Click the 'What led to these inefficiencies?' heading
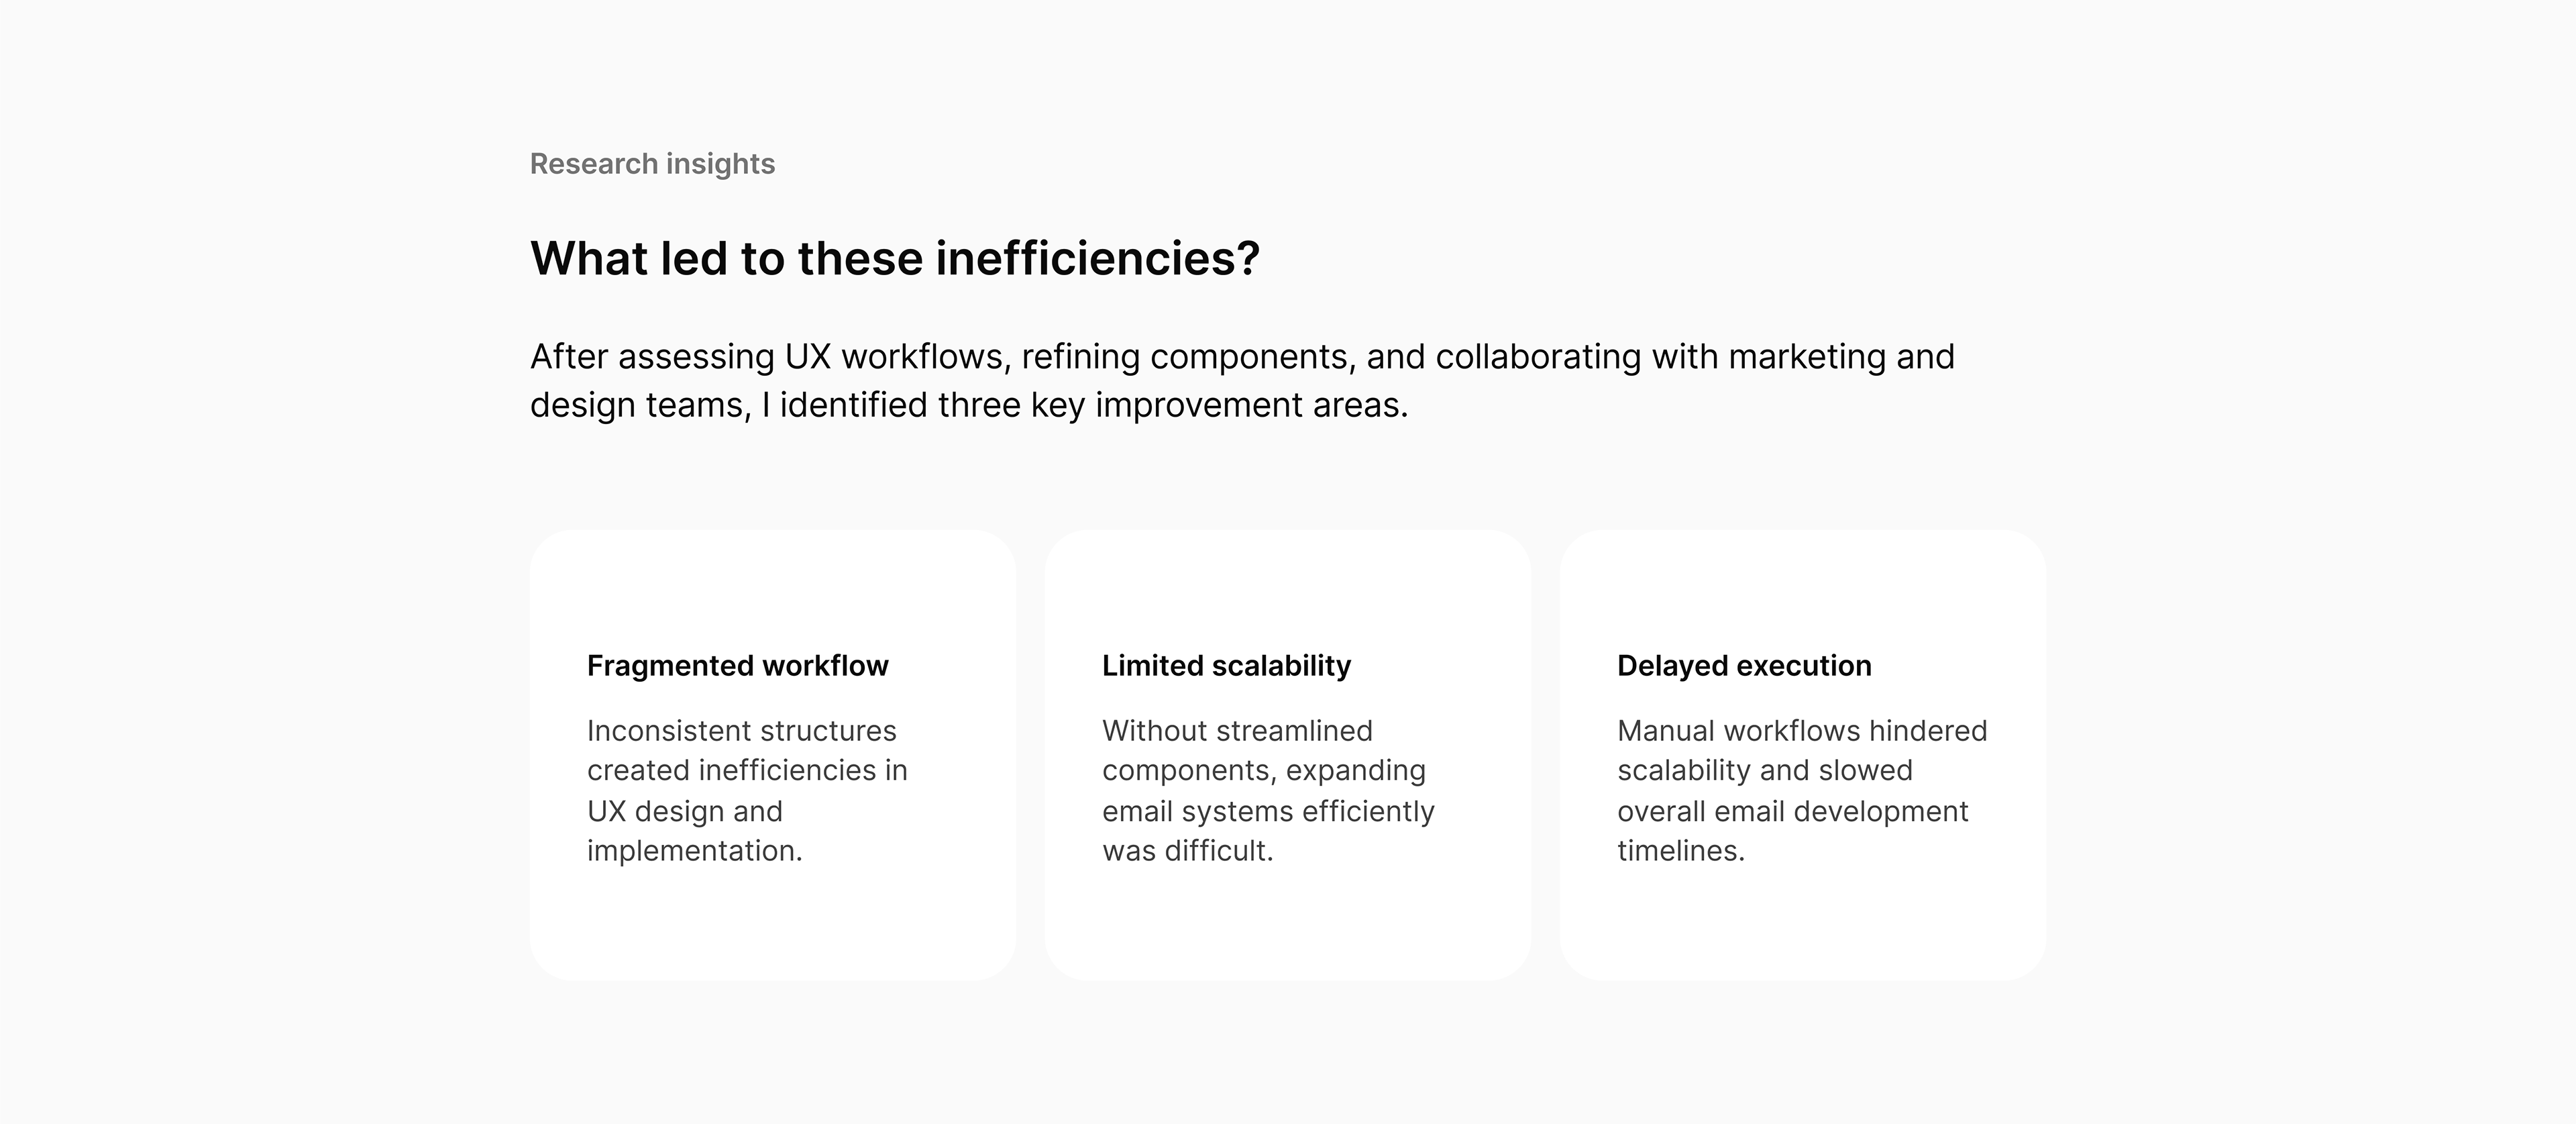The height and width of the screenshot is (1124, 2576). pyautogui.click(x=894, y=259)
